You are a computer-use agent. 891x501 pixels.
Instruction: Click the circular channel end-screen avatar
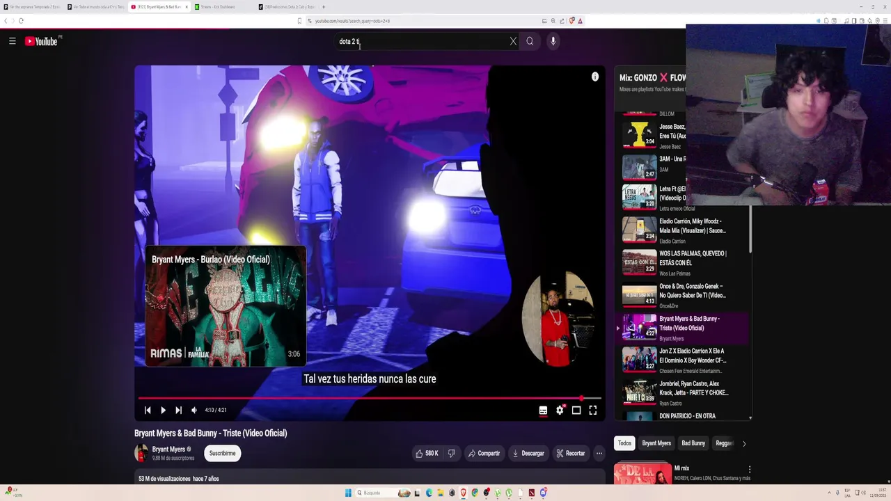click(558, 319)
